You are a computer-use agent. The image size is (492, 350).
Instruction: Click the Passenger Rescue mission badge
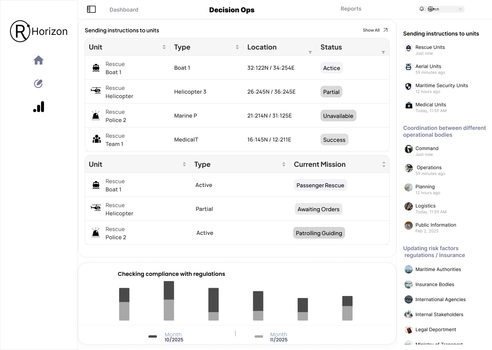(320, 185)
